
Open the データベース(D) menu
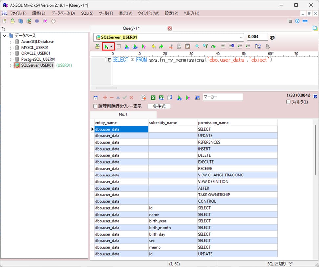(x=63, y=13)
